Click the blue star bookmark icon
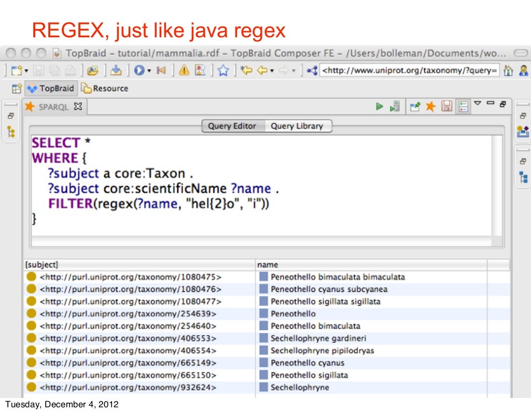This screenshot has width=531, height=413. (x=223, y=71)
